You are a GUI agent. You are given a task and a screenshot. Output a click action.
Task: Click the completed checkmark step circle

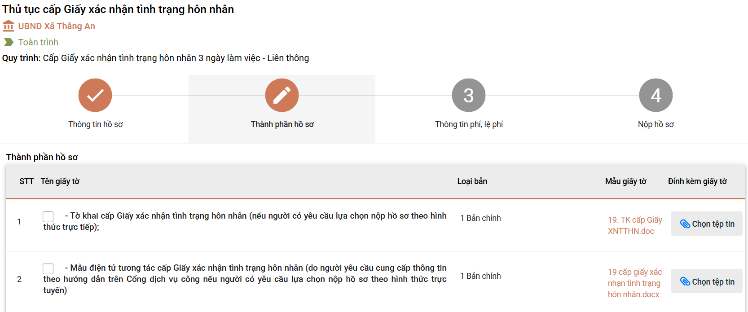pos(95,95)
